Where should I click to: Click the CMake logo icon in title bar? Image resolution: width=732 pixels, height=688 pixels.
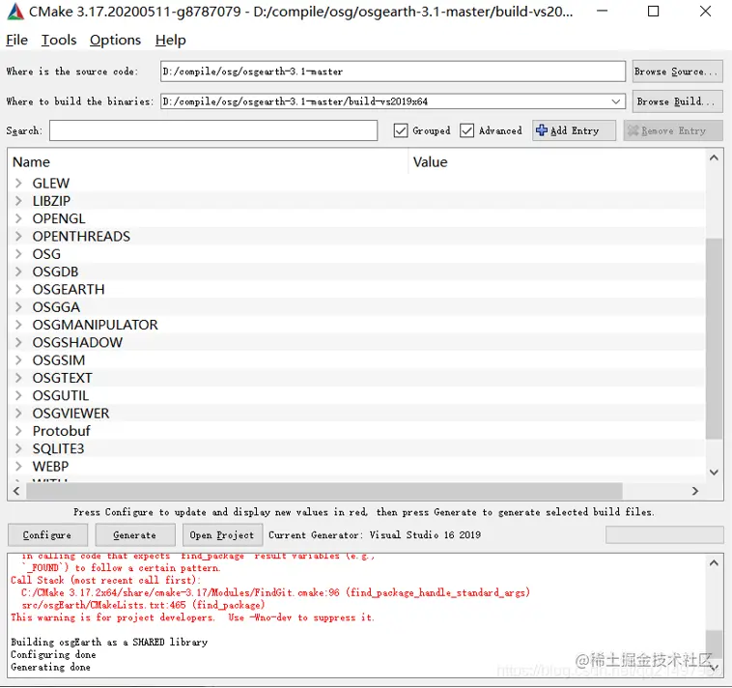15,12
